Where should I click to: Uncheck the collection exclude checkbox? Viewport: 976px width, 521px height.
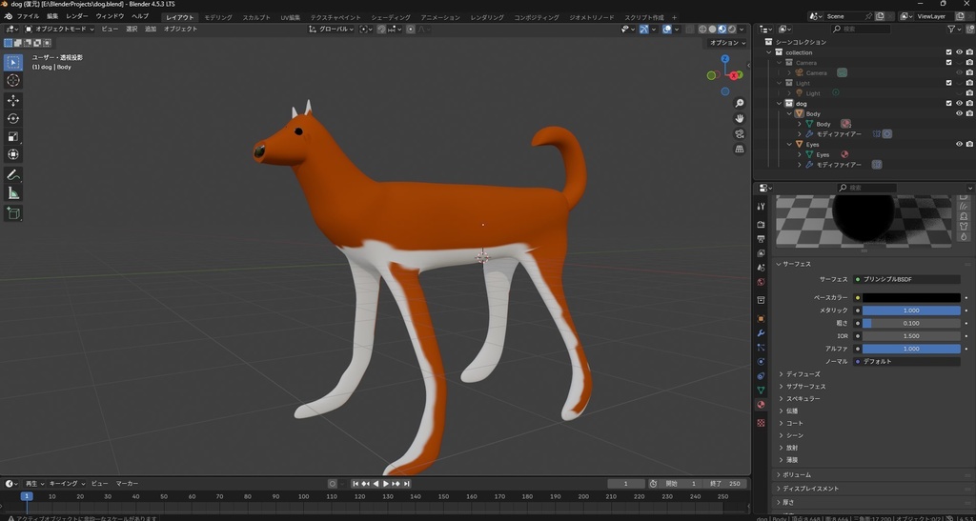pyautogui.click(x=948, y=52)
